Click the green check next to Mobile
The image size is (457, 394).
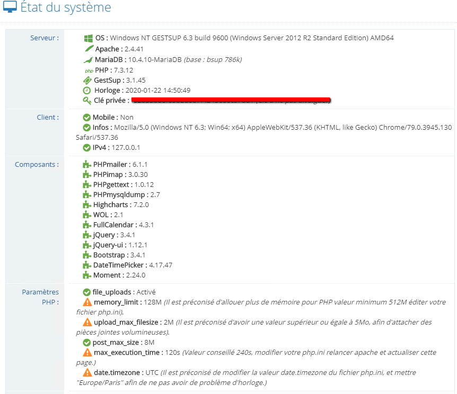pos(86,118)
